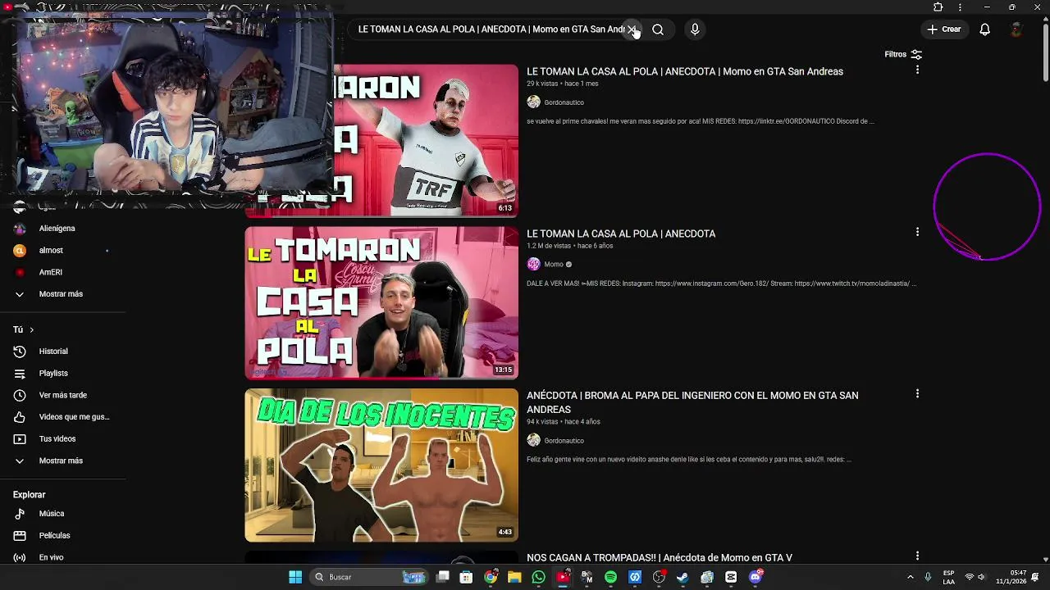Image resolution: width=1050 pixels, height=590 pixels.
Task: Click the Crear button
Action: (x=943, y=29)
